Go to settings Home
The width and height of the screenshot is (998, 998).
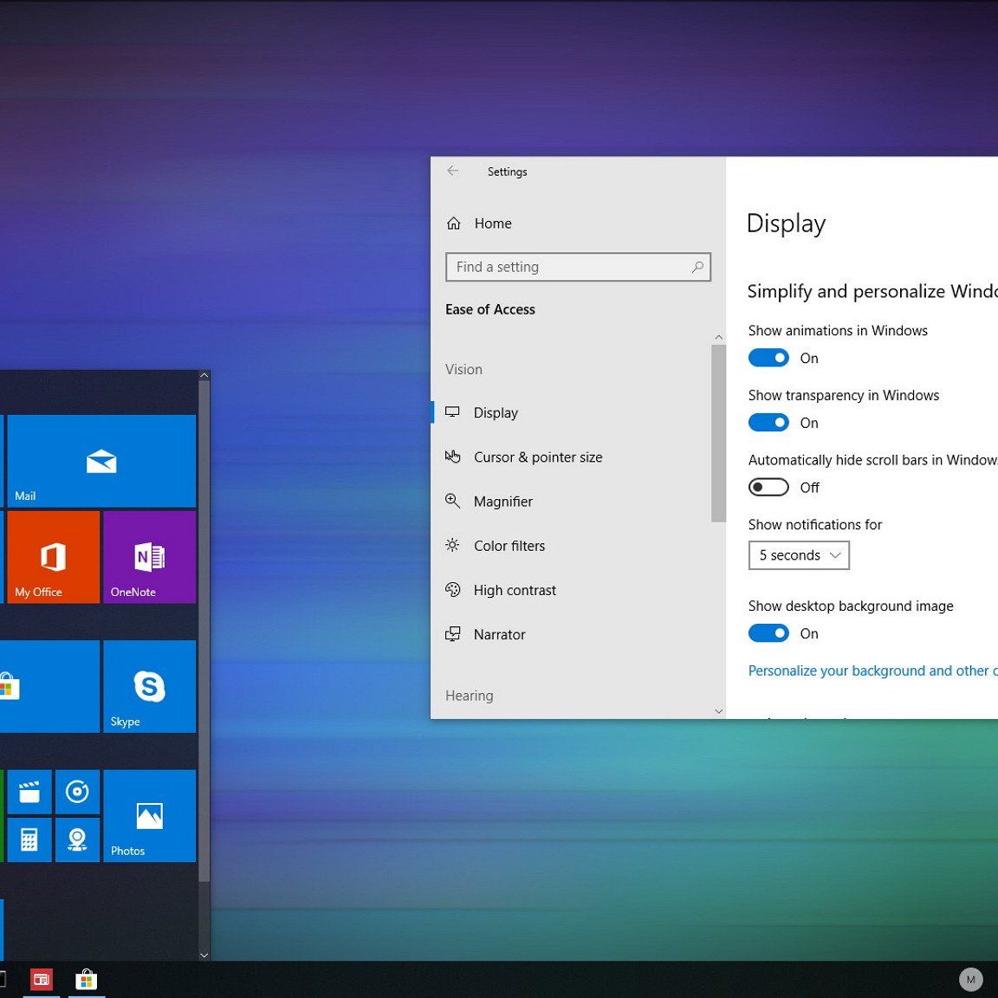coord(492,224)
